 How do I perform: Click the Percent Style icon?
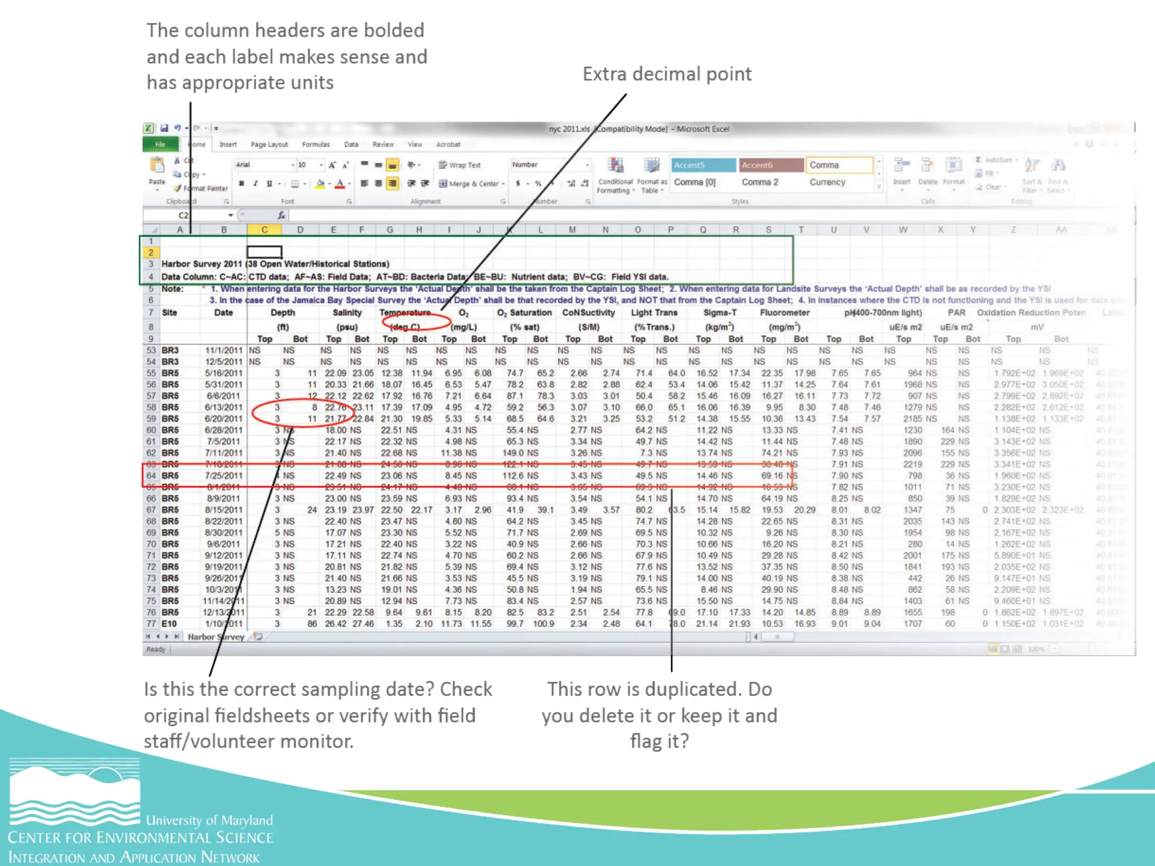coord(538,184)
